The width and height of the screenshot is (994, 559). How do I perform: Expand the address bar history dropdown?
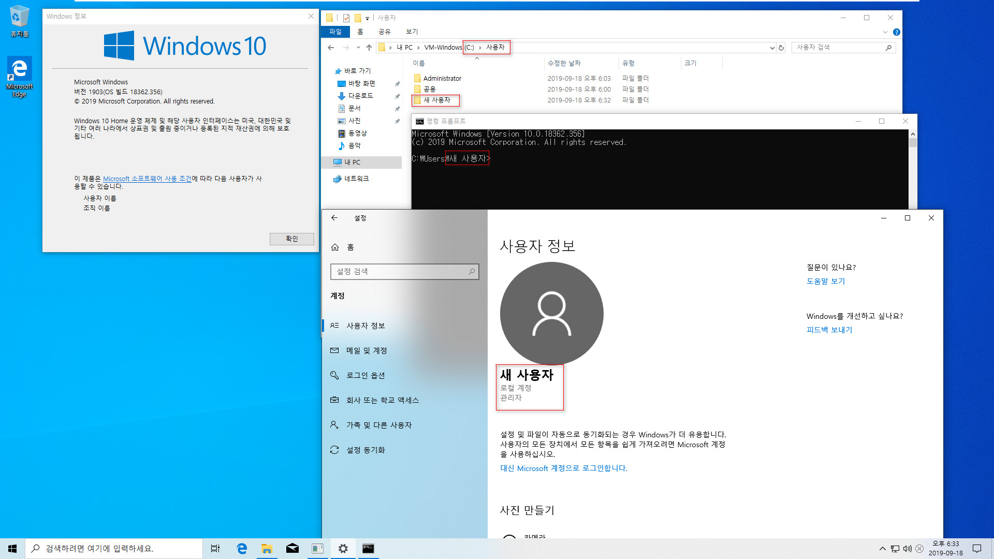[x=772, y=48]
